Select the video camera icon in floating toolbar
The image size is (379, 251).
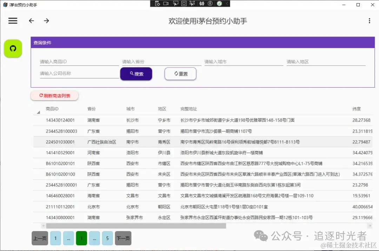[x=166, y=4]
